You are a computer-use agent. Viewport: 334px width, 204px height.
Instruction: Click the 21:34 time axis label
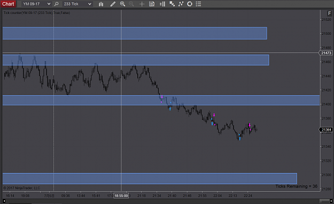(x=157, y=195)
